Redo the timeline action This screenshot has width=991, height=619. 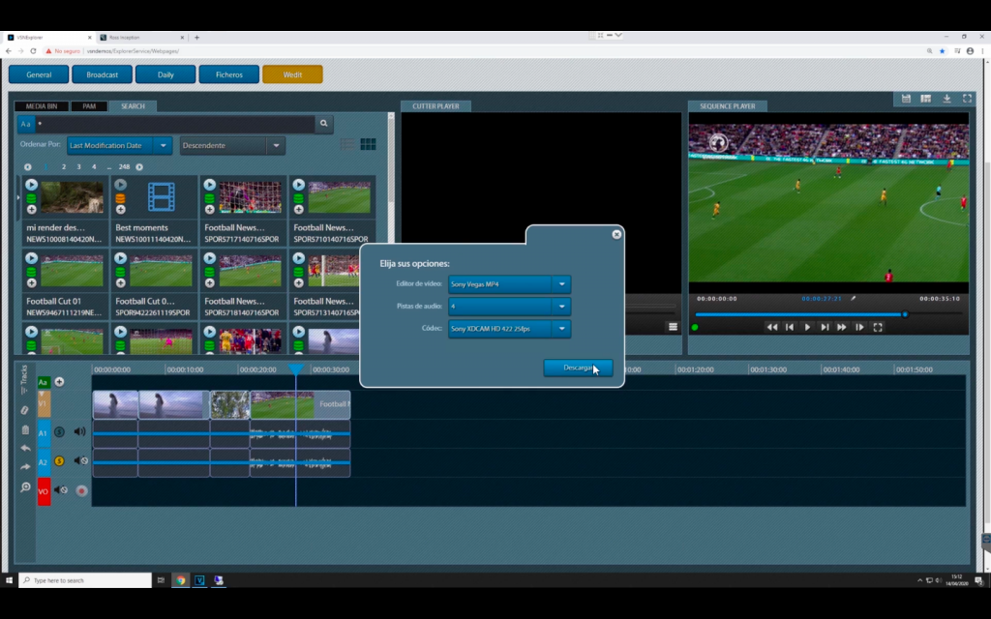25,467
